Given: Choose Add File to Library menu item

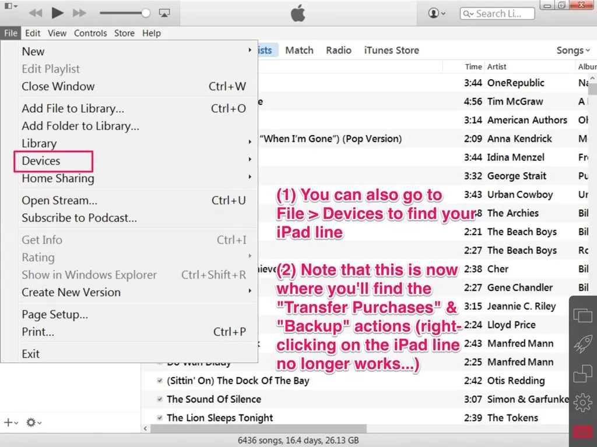Looking at the screenshot, I should click(x=73, y=108).
